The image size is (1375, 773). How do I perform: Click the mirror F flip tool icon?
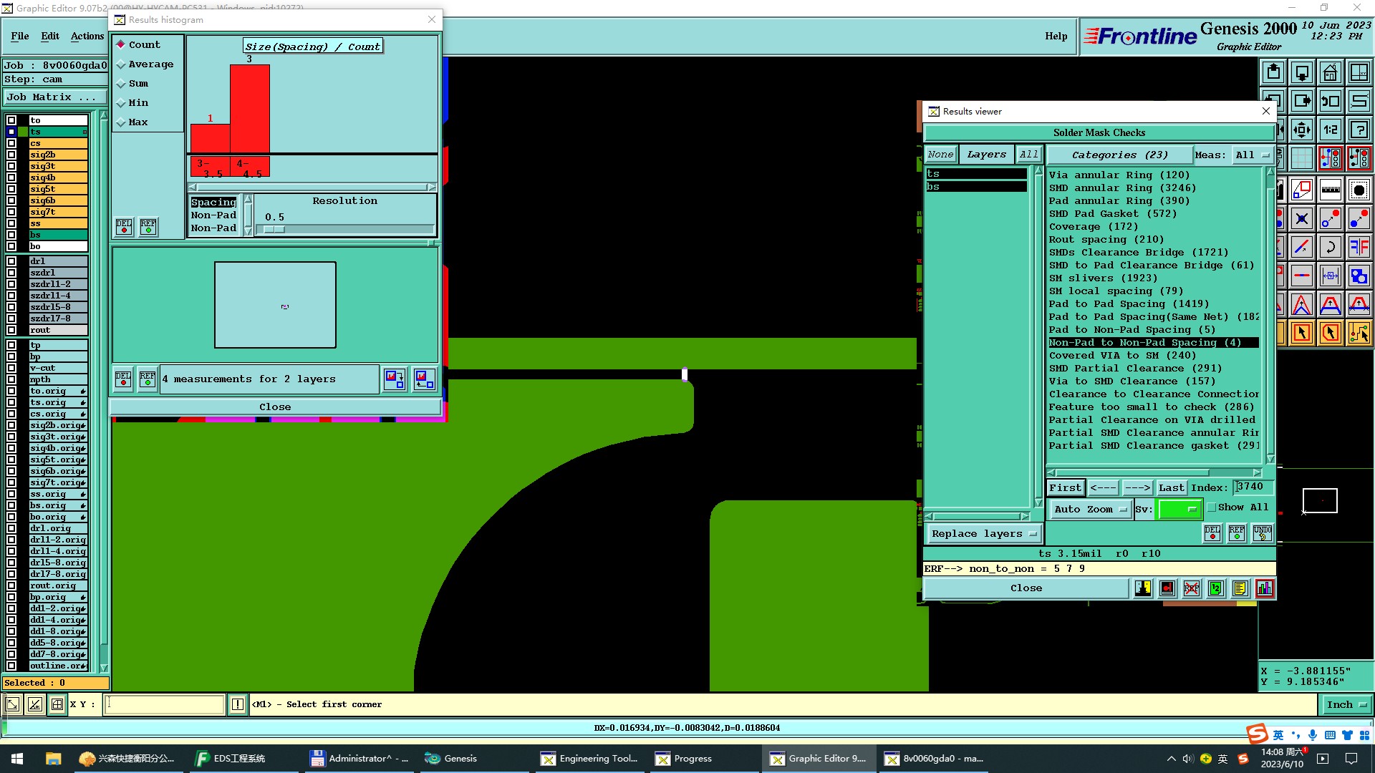tap(1359, 247)
